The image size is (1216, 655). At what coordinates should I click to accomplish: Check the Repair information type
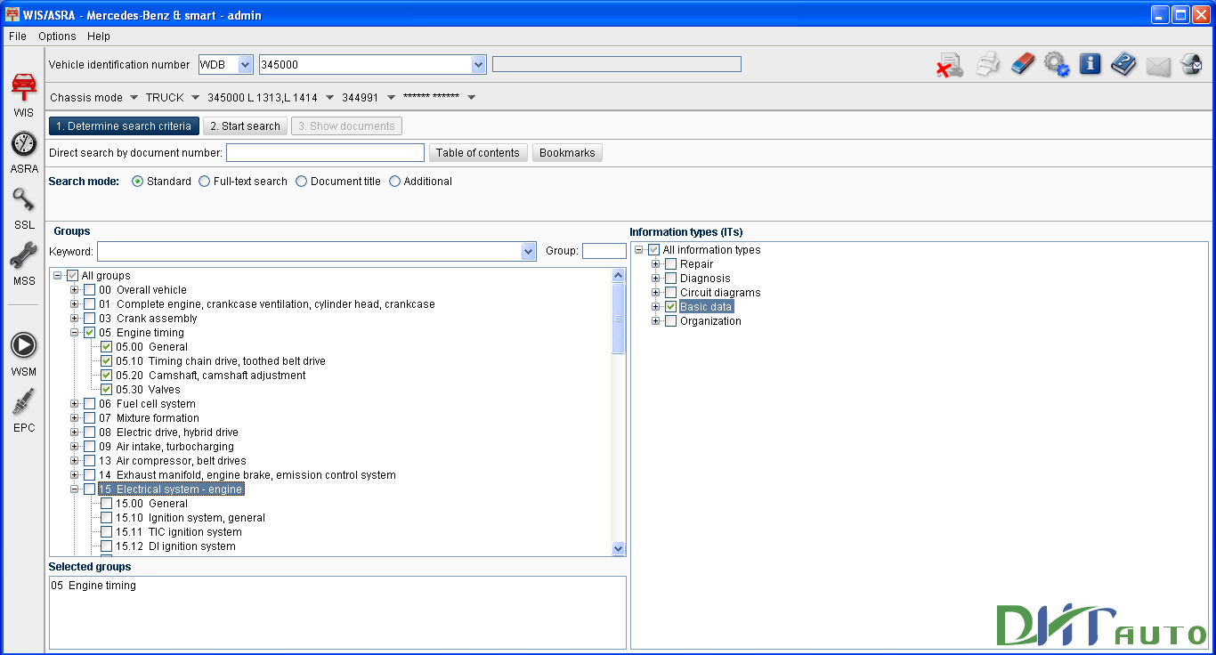670,264
